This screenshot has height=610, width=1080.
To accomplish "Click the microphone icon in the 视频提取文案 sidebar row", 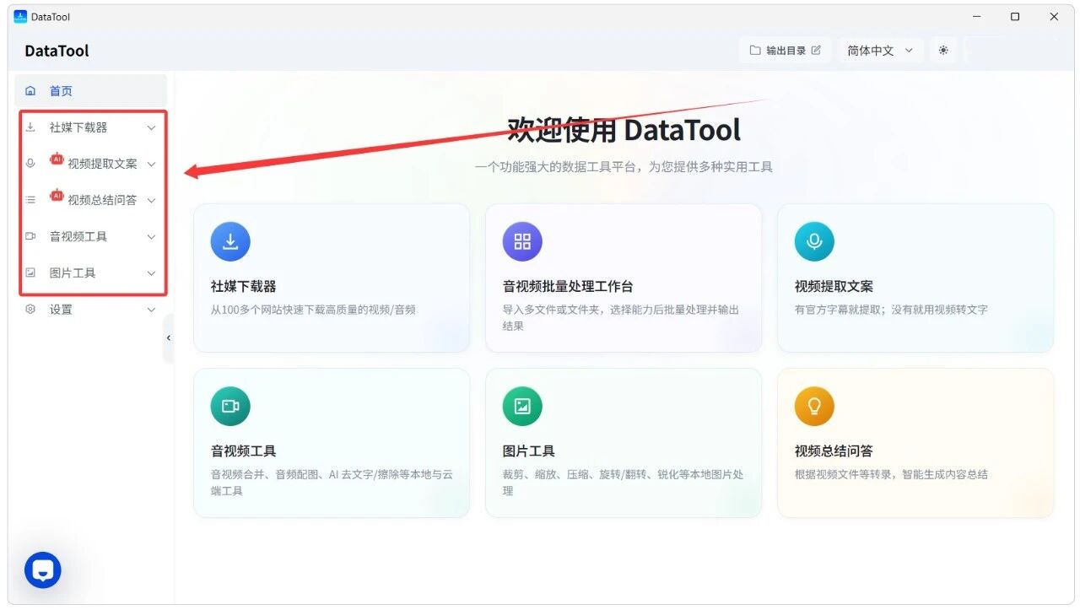I will point(30,164).
